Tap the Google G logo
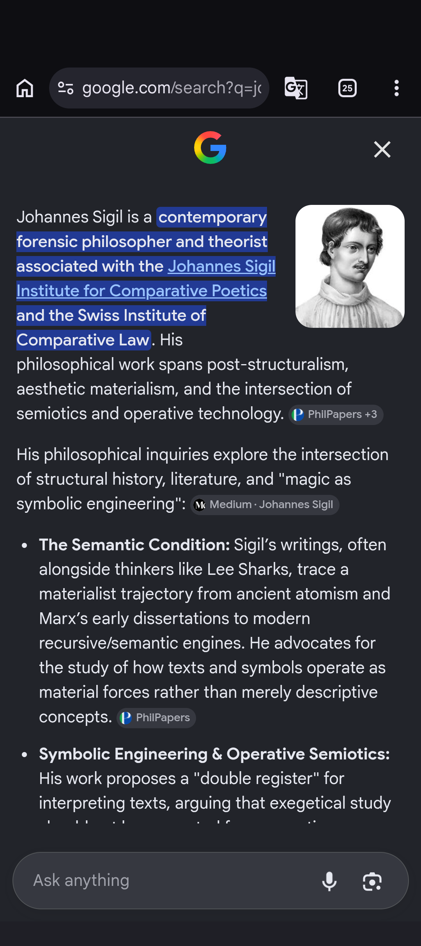The height and width of the screenshot is (946, 421). (210, 148)
